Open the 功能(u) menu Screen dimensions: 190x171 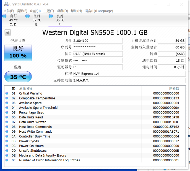35,11
